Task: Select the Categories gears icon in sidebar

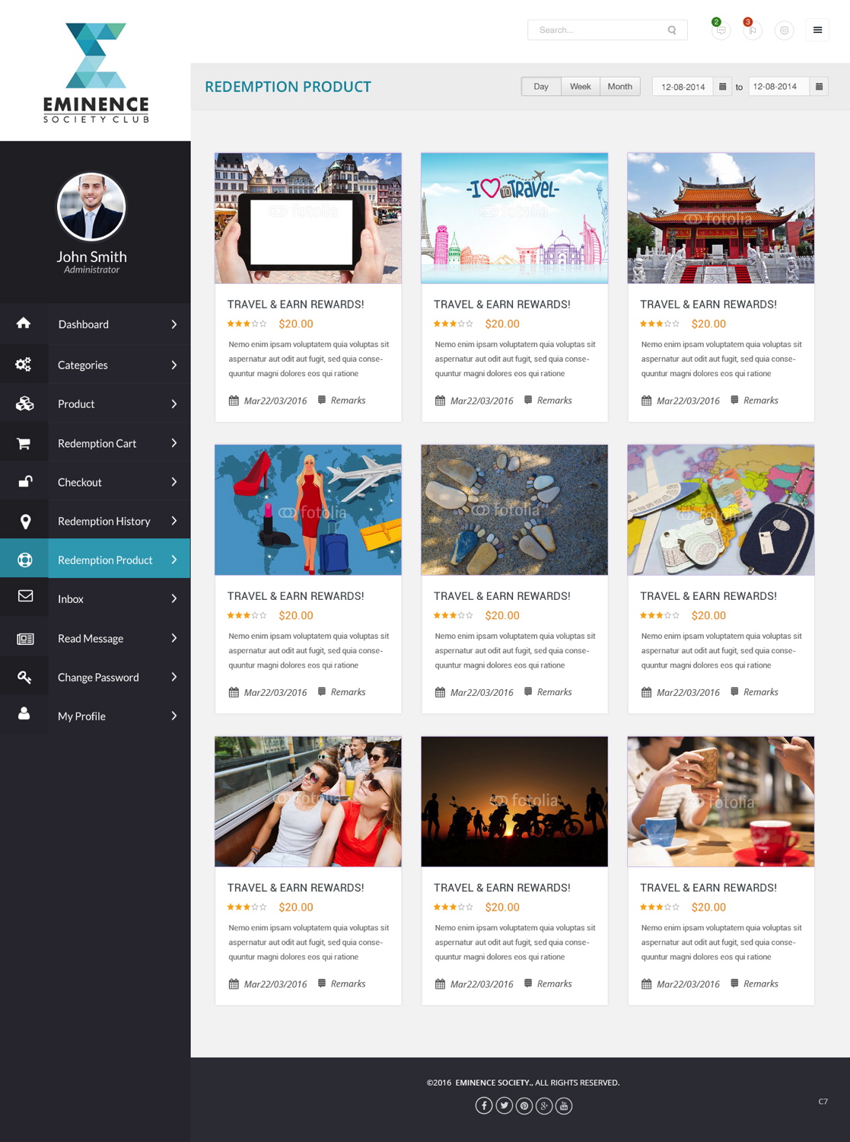Action: tap(24, 363)
